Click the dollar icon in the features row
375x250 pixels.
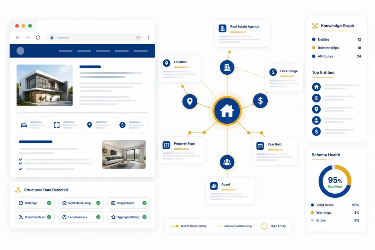[x=122, y=125]
